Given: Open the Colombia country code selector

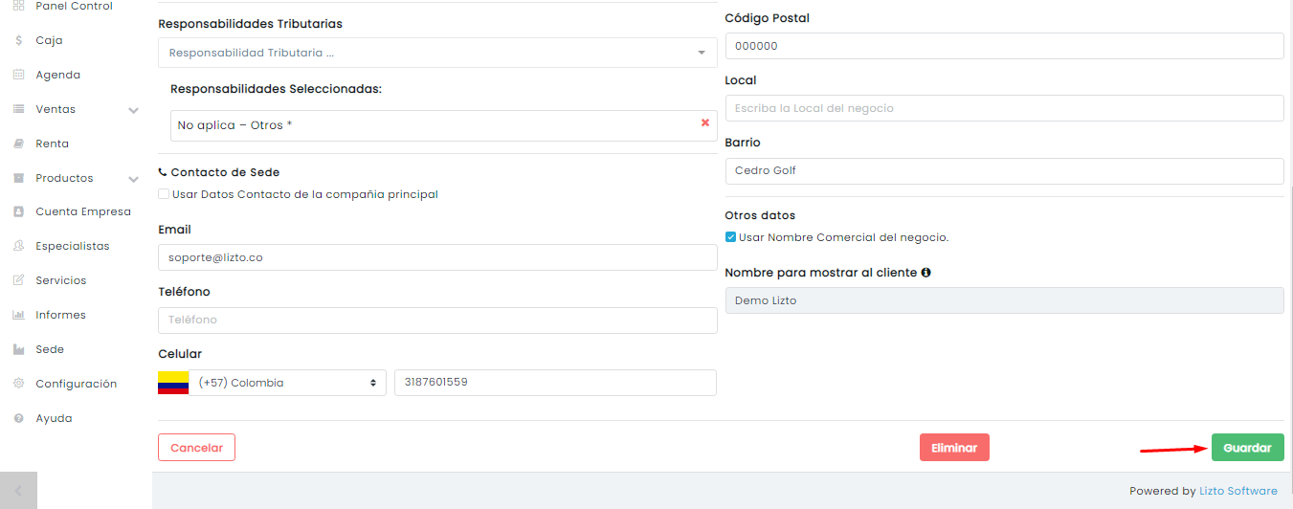Looking at the screenshot, I should pyautogui.click(x=288, y=383).
